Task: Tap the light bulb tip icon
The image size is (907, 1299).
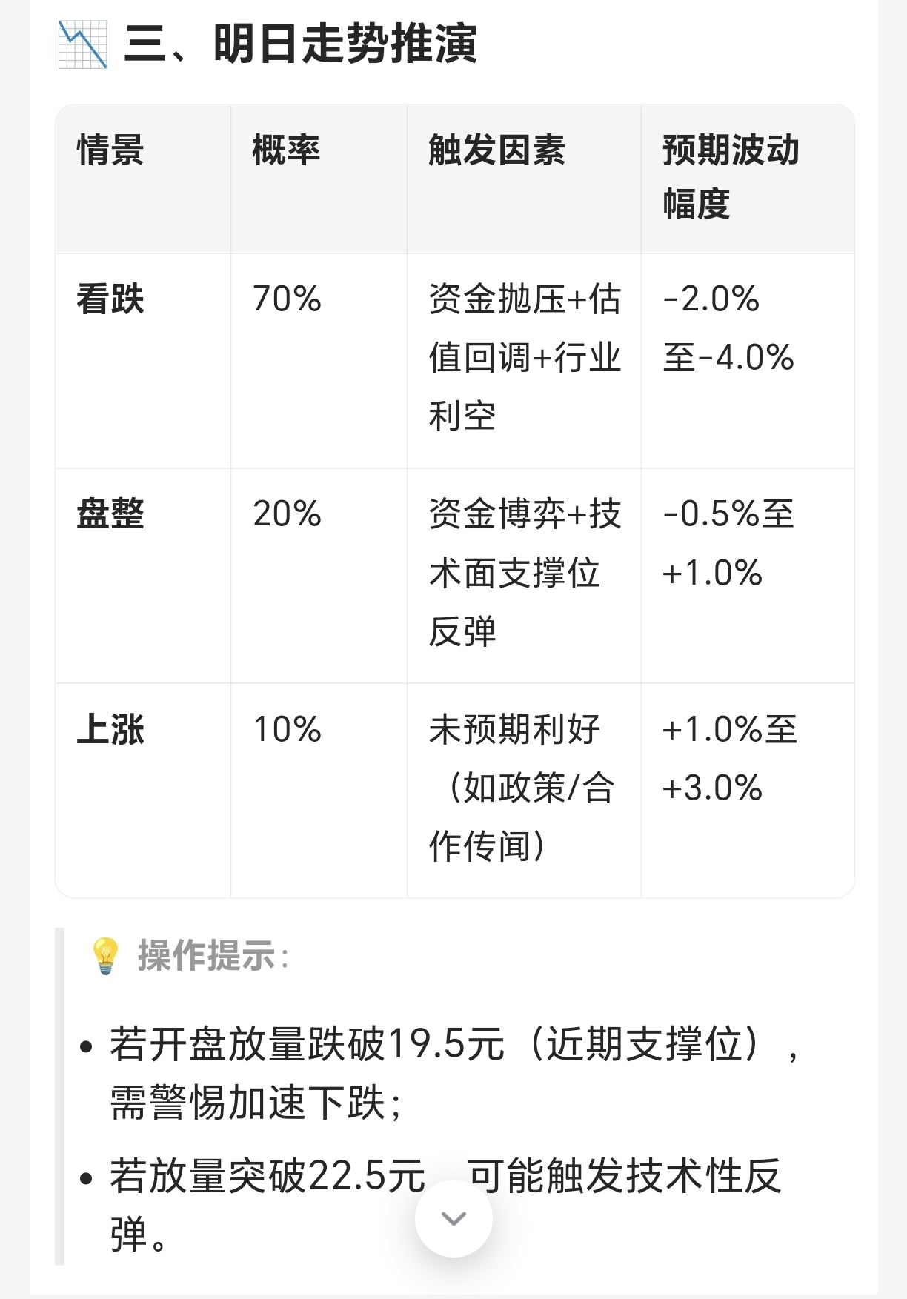Action: pos(104,955)
